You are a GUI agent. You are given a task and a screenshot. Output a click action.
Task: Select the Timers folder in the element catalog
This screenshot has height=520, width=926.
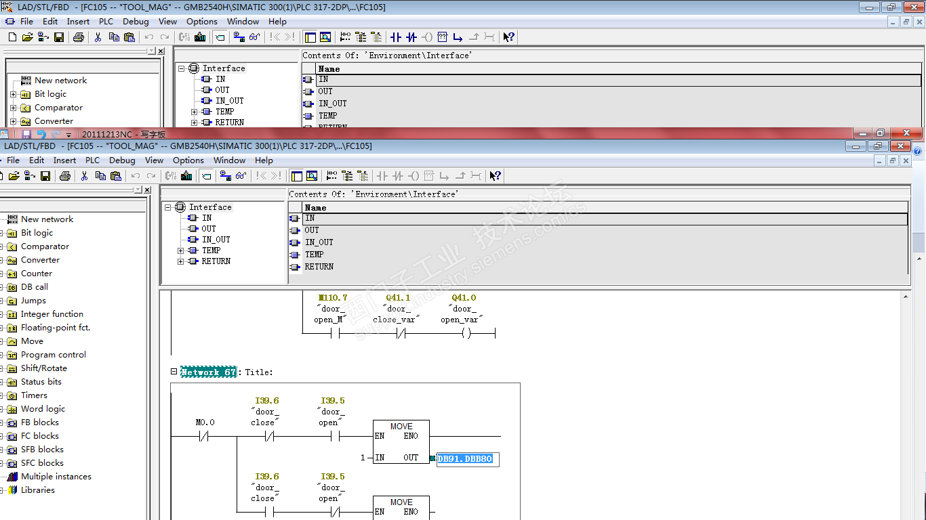tap(34, 395)
